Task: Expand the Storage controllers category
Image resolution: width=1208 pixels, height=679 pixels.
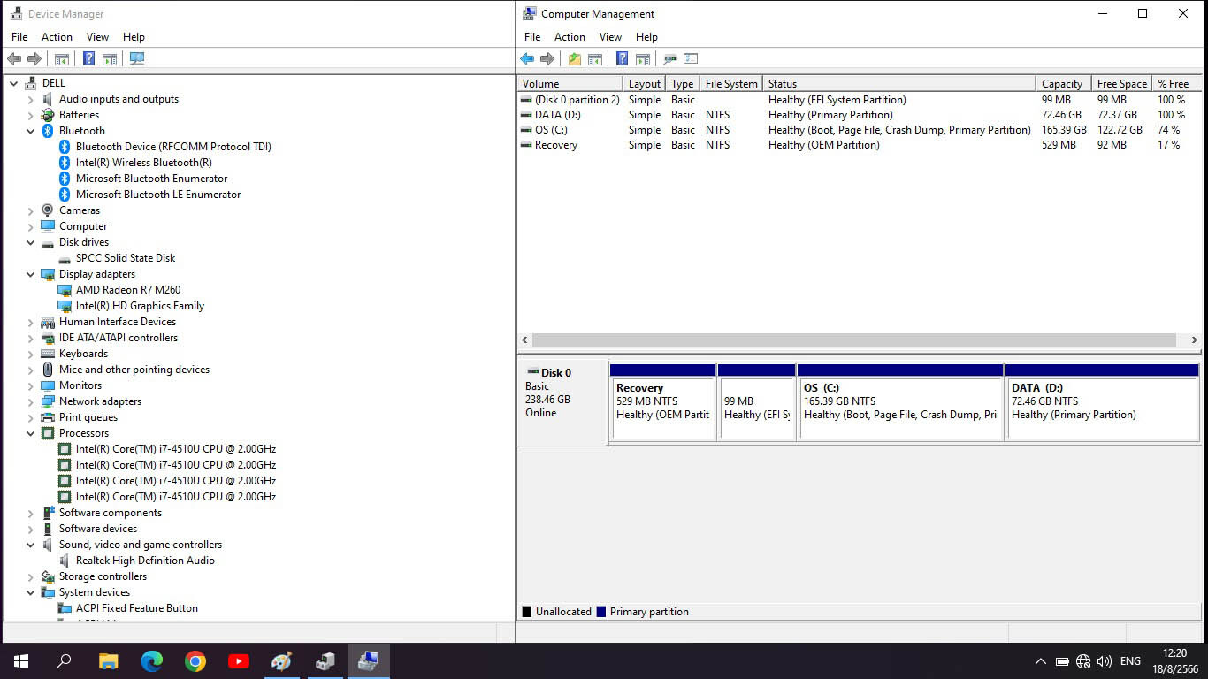Action: point(31,576)
